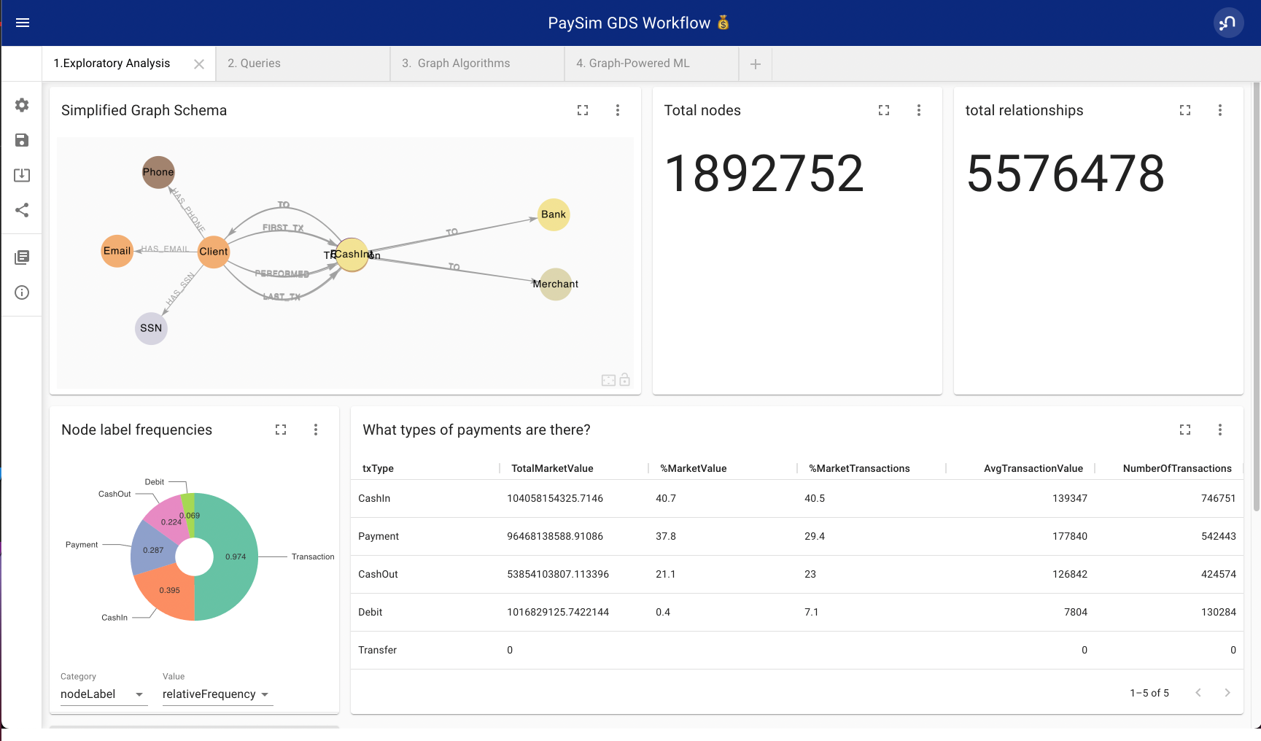
Task: Open the hamburger navigation menu
Action: pyautogui.click(x=23, y=23)
